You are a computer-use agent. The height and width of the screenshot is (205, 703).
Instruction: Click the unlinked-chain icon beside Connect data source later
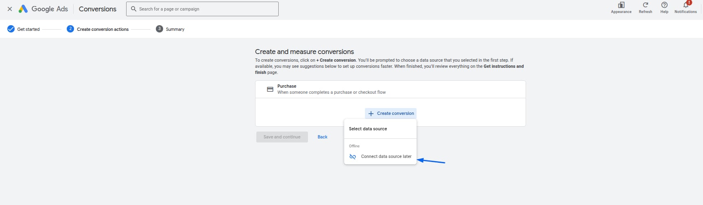point(353,157)
